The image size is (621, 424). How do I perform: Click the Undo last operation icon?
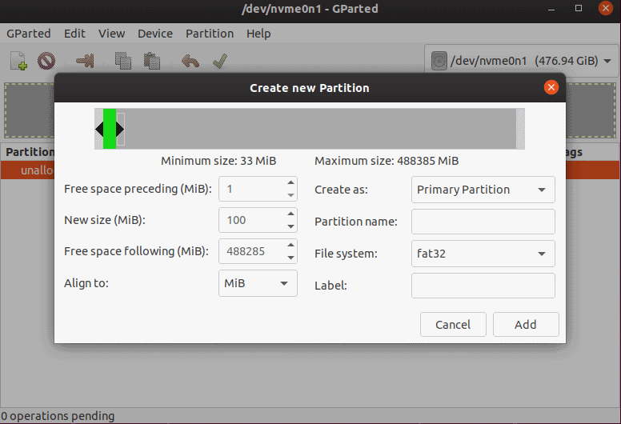pos(190,61)
